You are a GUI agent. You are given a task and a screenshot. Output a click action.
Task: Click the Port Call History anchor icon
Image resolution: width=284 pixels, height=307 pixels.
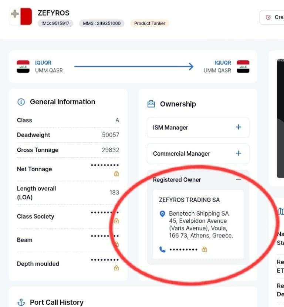pos(21,303)
